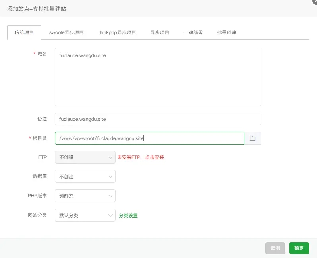Screen dimensions: 317x258
Task: Click the red 未安装FTP，点击安装 link
Action: 141,157
